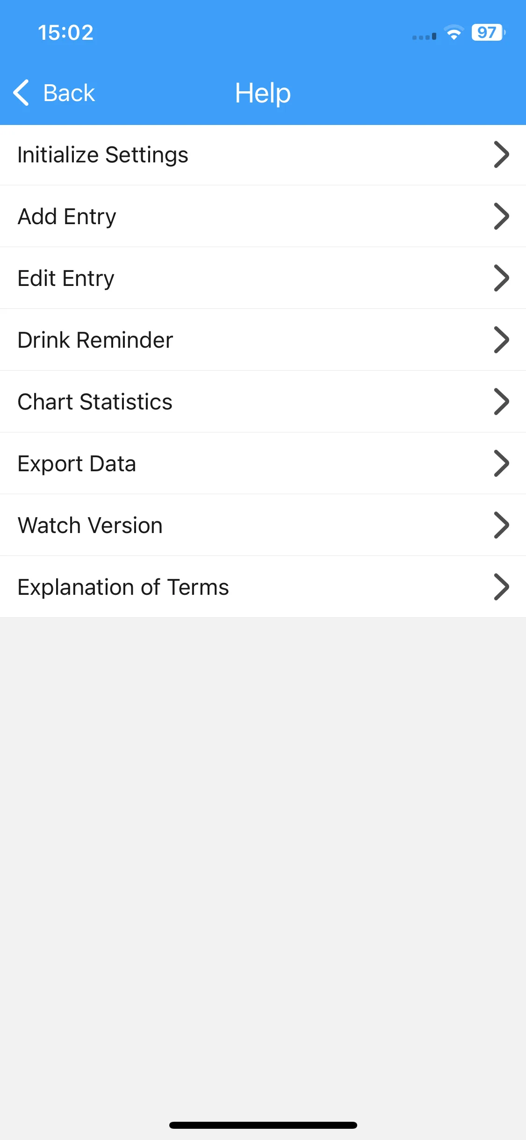Open Explanation of Terms

263,587
